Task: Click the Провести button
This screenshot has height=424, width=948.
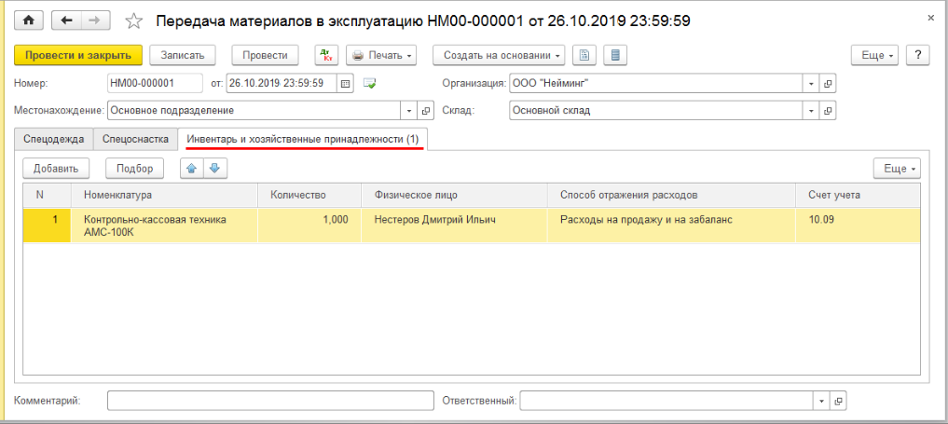Action: pos(265,55)
